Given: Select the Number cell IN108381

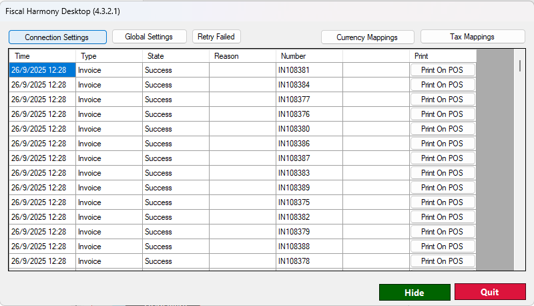Looking at the screenshot, I should (309, 70).
